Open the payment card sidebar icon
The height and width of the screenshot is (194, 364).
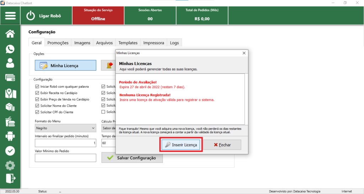tap(10, 78)
